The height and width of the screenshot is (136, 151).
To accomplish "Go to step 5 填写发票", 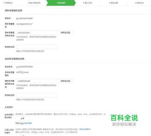I will [113, 3].
